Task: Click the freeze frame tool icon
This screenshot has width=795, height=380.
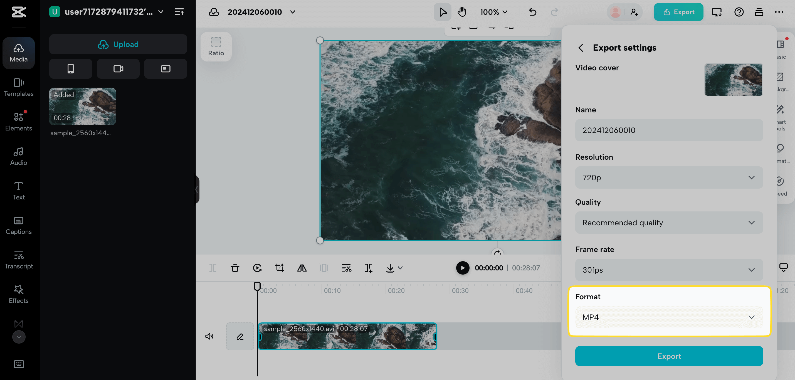Action: pyautogui.click(x=324, y=268)
